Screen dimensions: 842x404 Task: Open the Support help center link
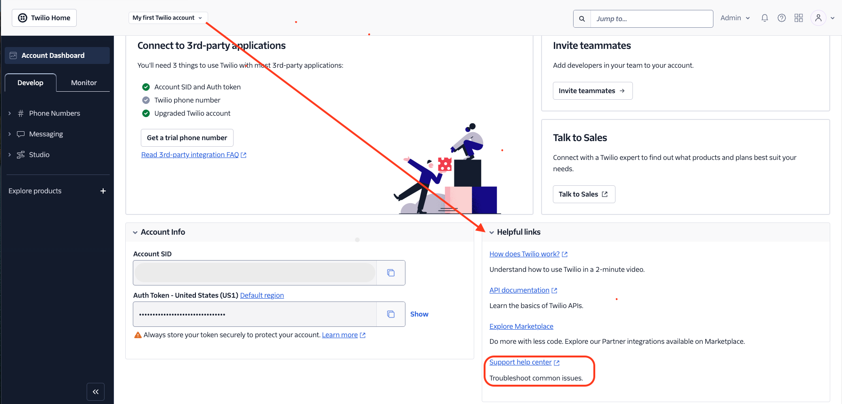(x=520, y=362)
